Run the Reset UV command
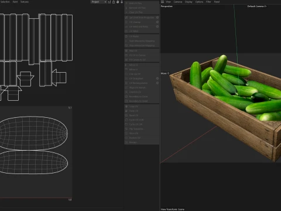Screen dimensions: 281x211 click(142, 115)
